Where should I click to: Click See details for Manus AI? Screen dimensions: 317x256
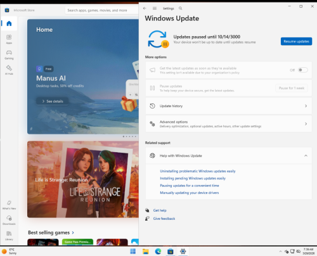tap(52, 101)
